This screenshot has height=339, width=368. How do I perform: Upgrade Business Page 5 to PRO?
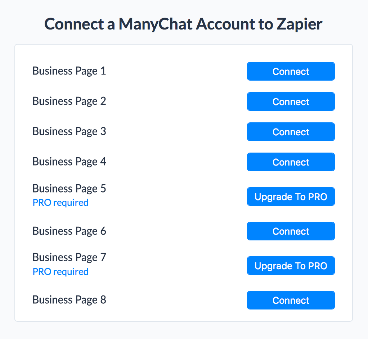[x=291, y=196]
